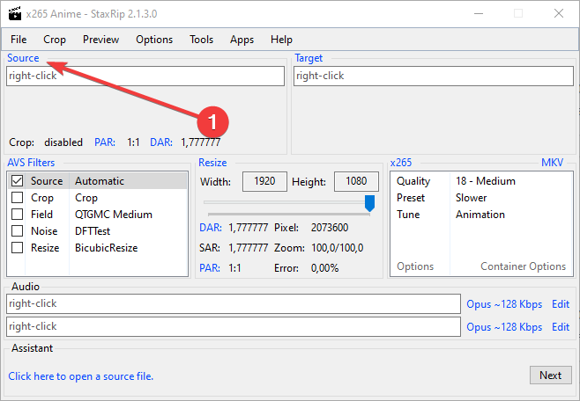This screenshot has height=401, width=580.
Task: Open the Apps menu
Action: click(242, 40)
